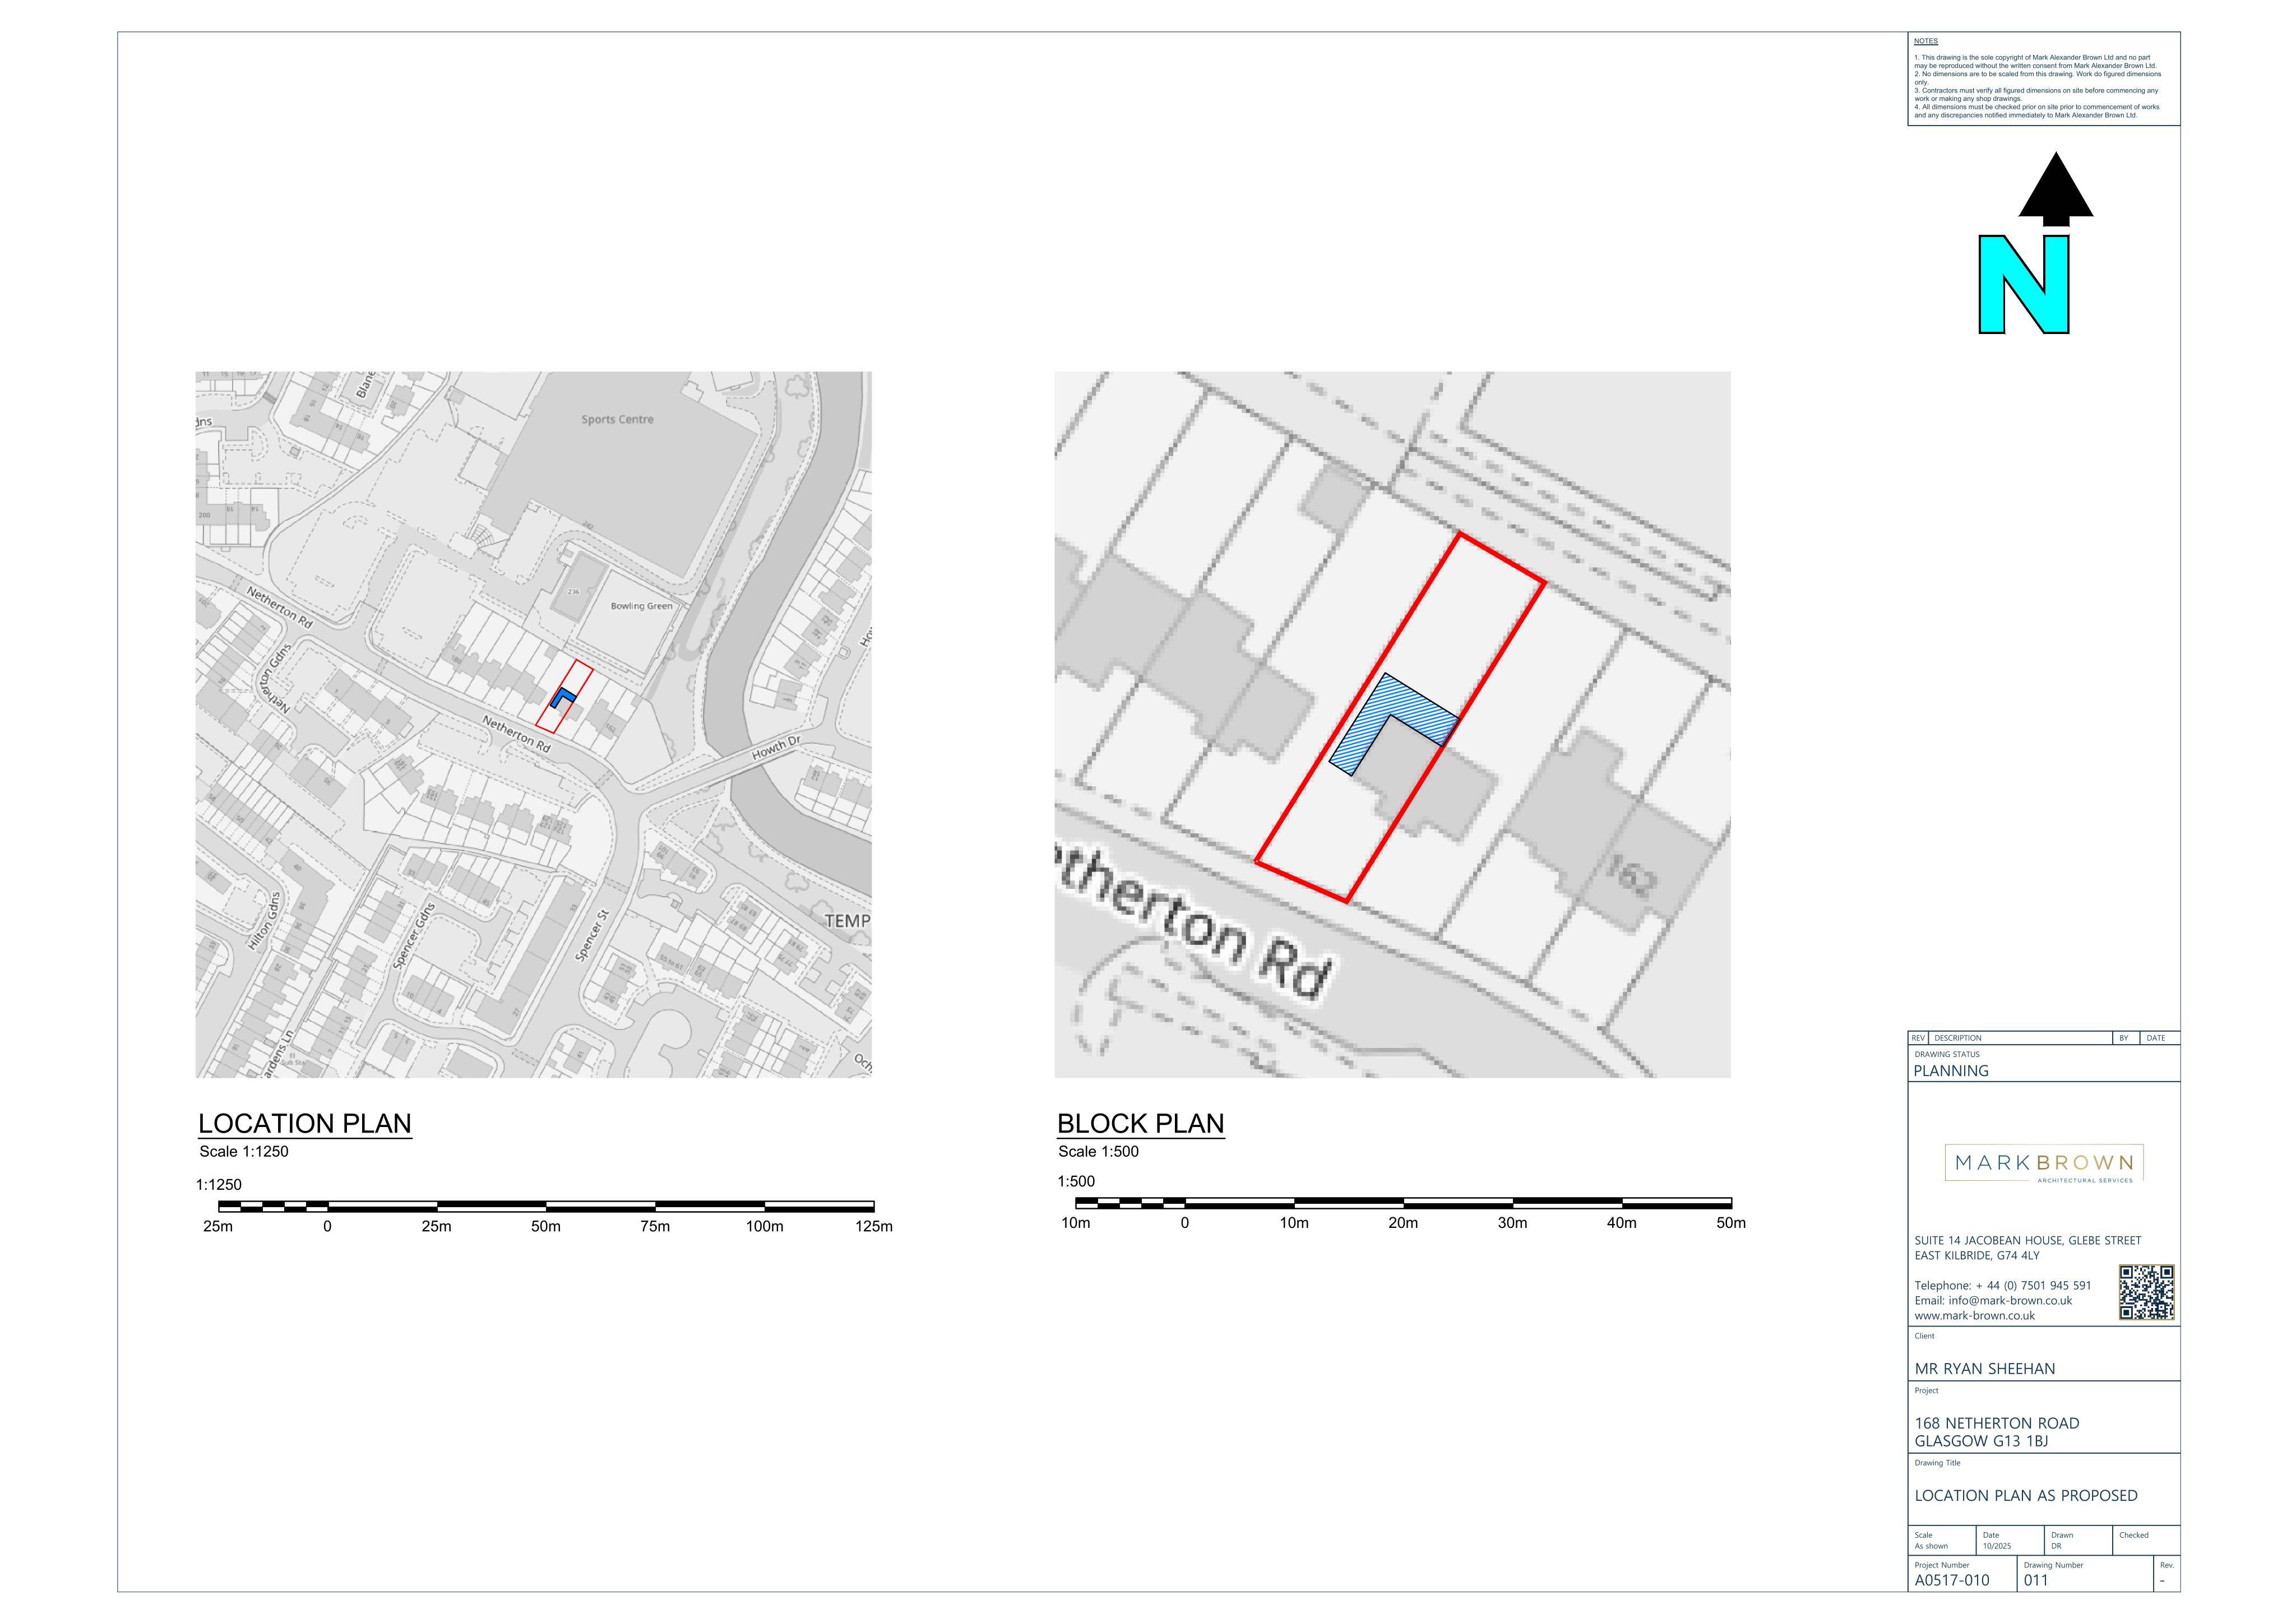
Task: Click the QR code in the title block
Action: coord(2146,1292)
